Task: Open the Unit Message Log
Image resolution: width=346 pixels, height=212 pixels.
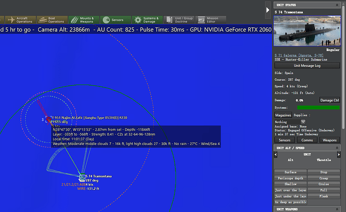Action: (307, 65)
